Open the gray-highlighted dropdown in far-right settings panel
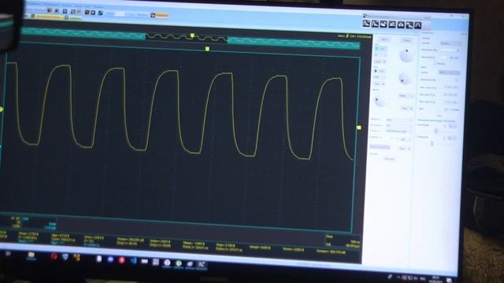The width and height of the screenshot is (504, 283). coord(450,73)
